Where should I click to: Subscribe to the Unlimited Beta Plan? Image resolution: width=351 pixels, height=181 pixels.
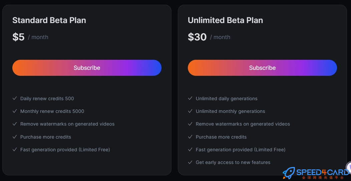click(x=262, y=68)
